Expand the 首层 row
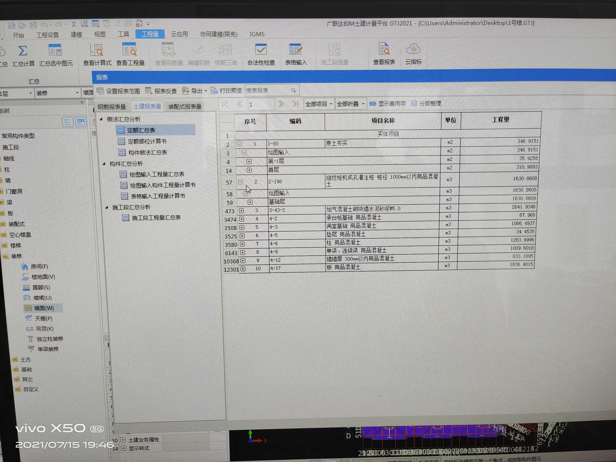Viewport: 616px width, 462px height. click(249, 170)
